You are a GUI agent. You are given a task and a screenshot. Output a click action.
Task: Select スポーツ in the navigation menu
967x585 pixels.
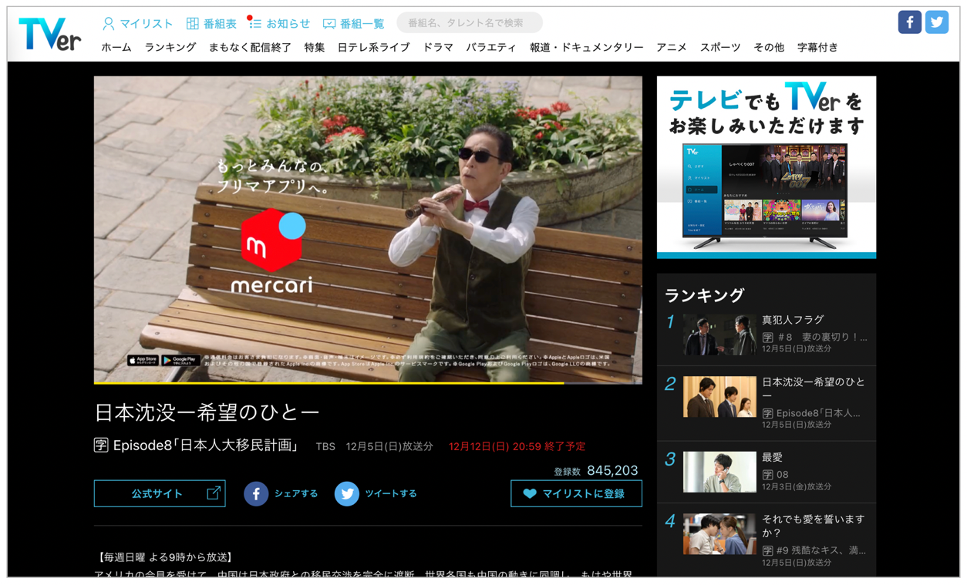click(x=720, y=48)
